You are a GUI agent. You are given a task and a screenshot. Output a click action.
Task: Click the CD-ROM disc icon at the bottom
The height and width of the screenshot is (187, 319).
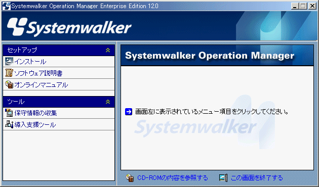tap(130, 178)
